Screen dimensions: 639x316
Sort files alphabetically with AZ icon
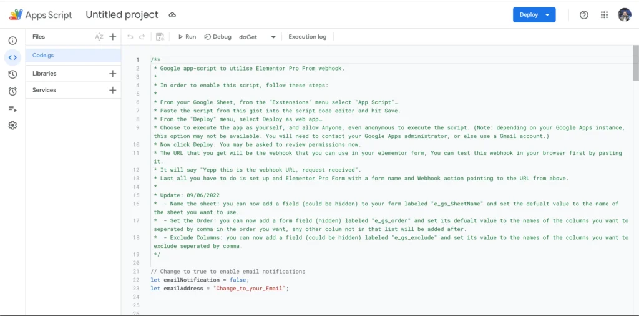pyautogui.click(x=99, y=37)
